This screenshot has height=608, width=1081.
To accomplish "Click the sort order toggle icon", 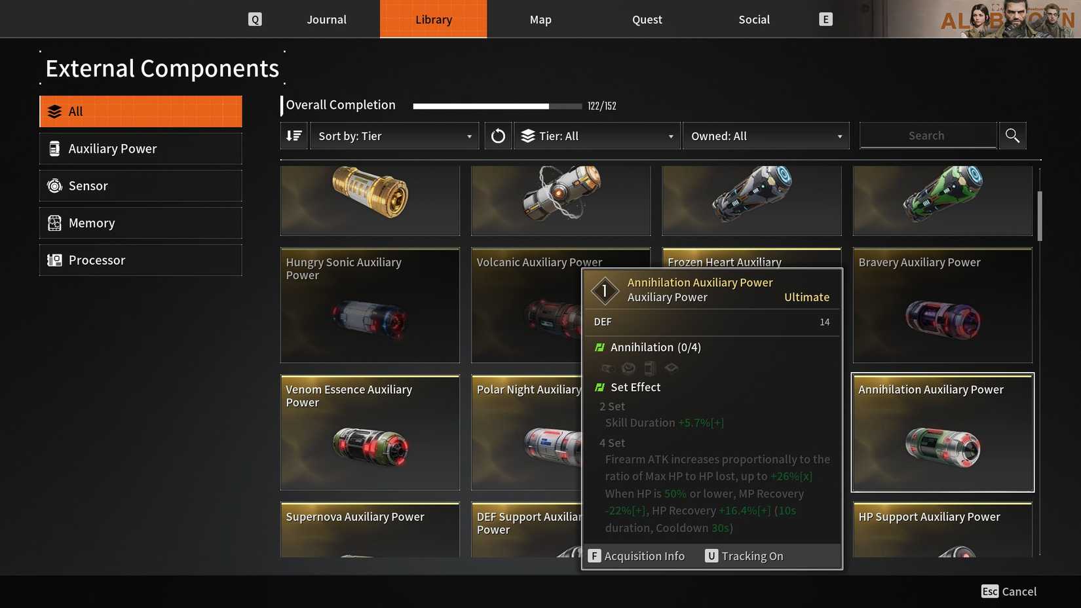I will [294, 136].
